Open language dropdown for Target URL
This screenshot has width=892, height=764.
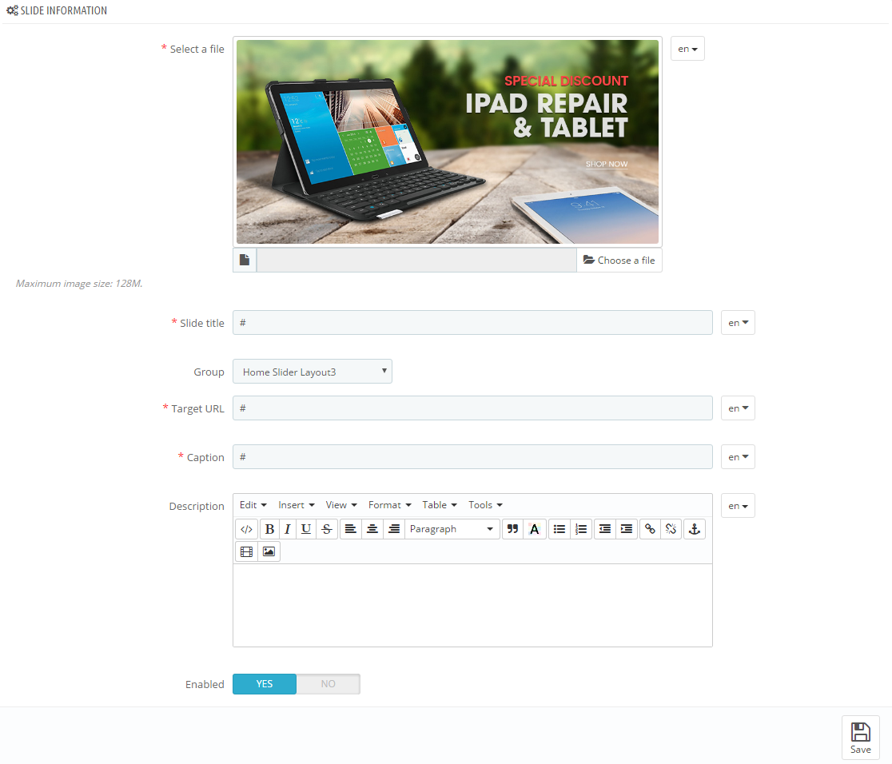pos(738,408)
